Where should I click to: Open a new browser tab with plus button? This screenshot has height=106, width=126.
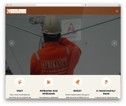click(119, 6)
